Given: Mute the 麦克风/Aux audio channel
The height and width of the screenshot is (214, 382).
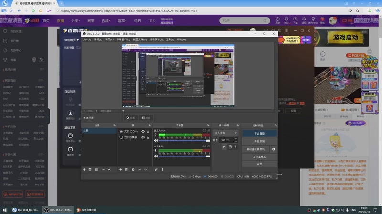Looking at the screenshot, I should point(156,140).
